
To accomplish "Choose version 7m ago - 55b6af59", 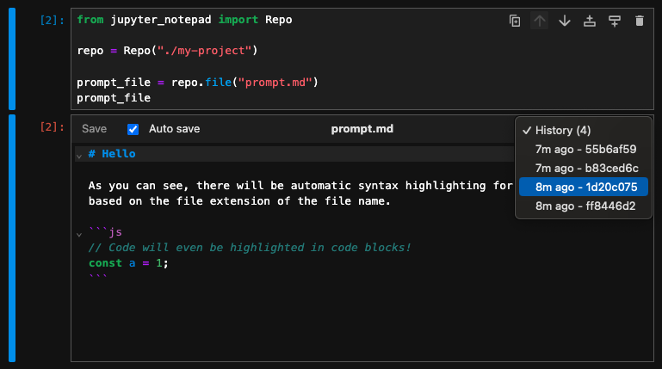I will tap(584, 150).
